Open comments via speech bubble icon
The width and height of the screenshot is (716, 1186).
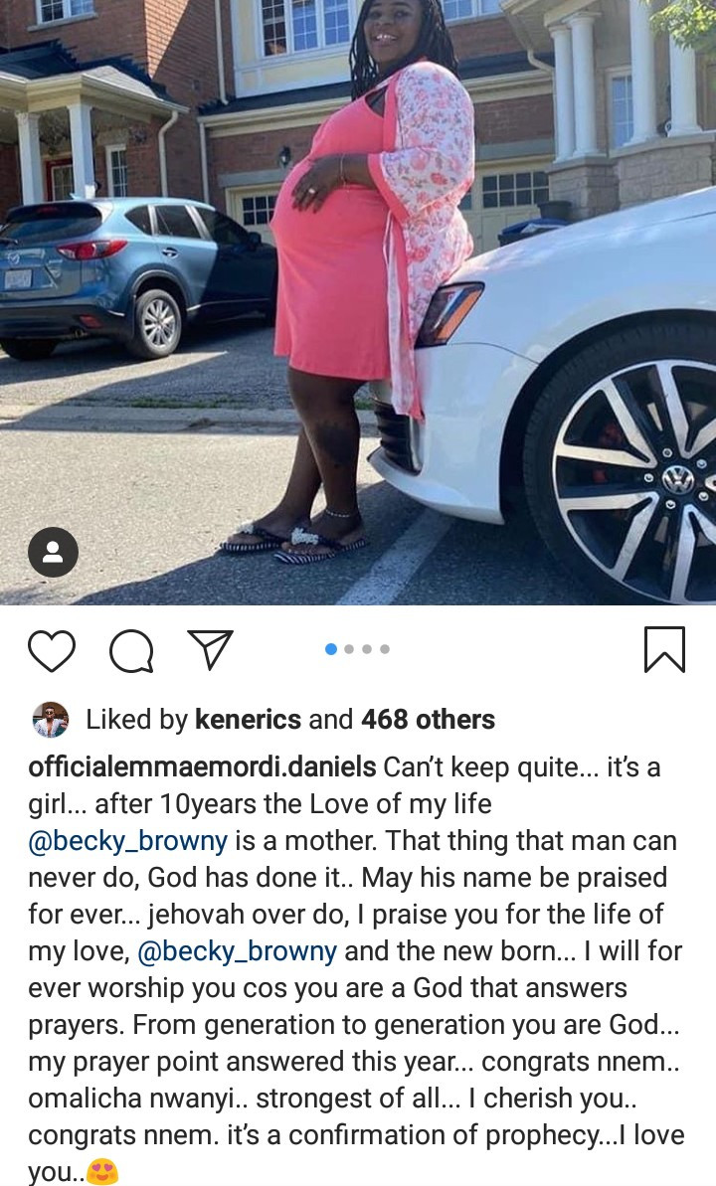click(x=131, y=650)
